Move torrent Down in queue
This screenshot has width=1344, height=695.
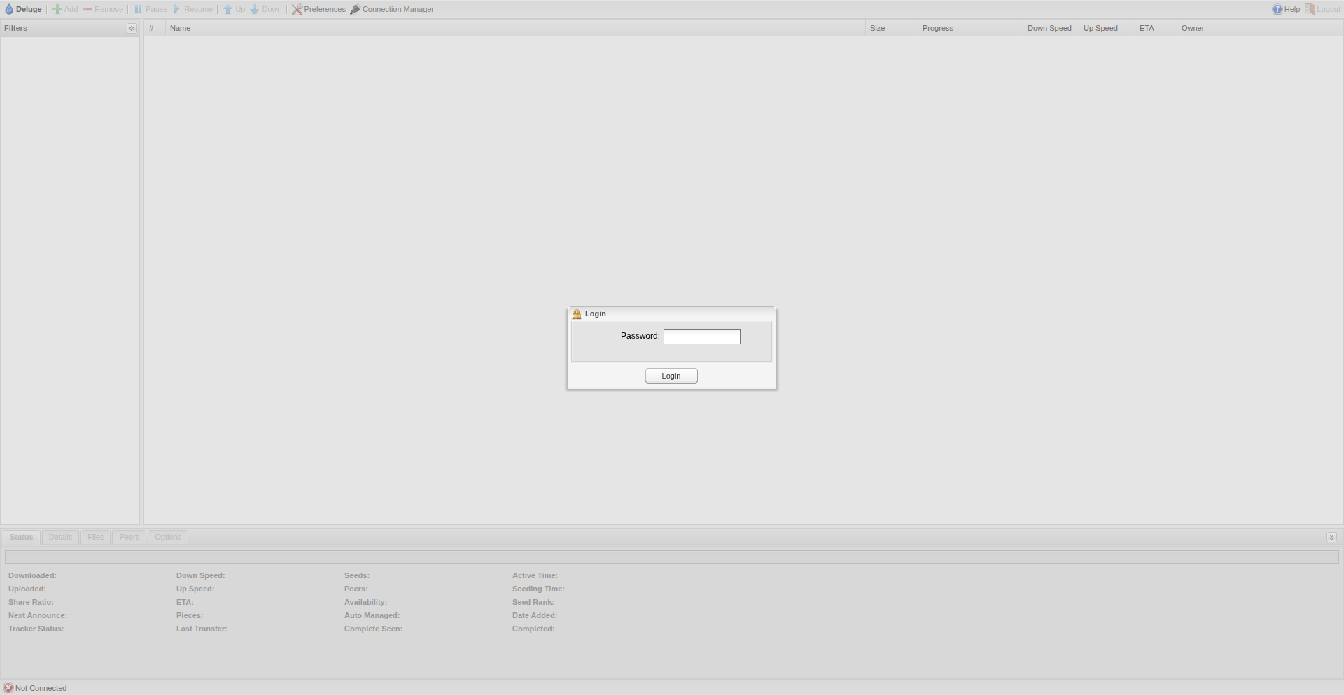(265, 9)
